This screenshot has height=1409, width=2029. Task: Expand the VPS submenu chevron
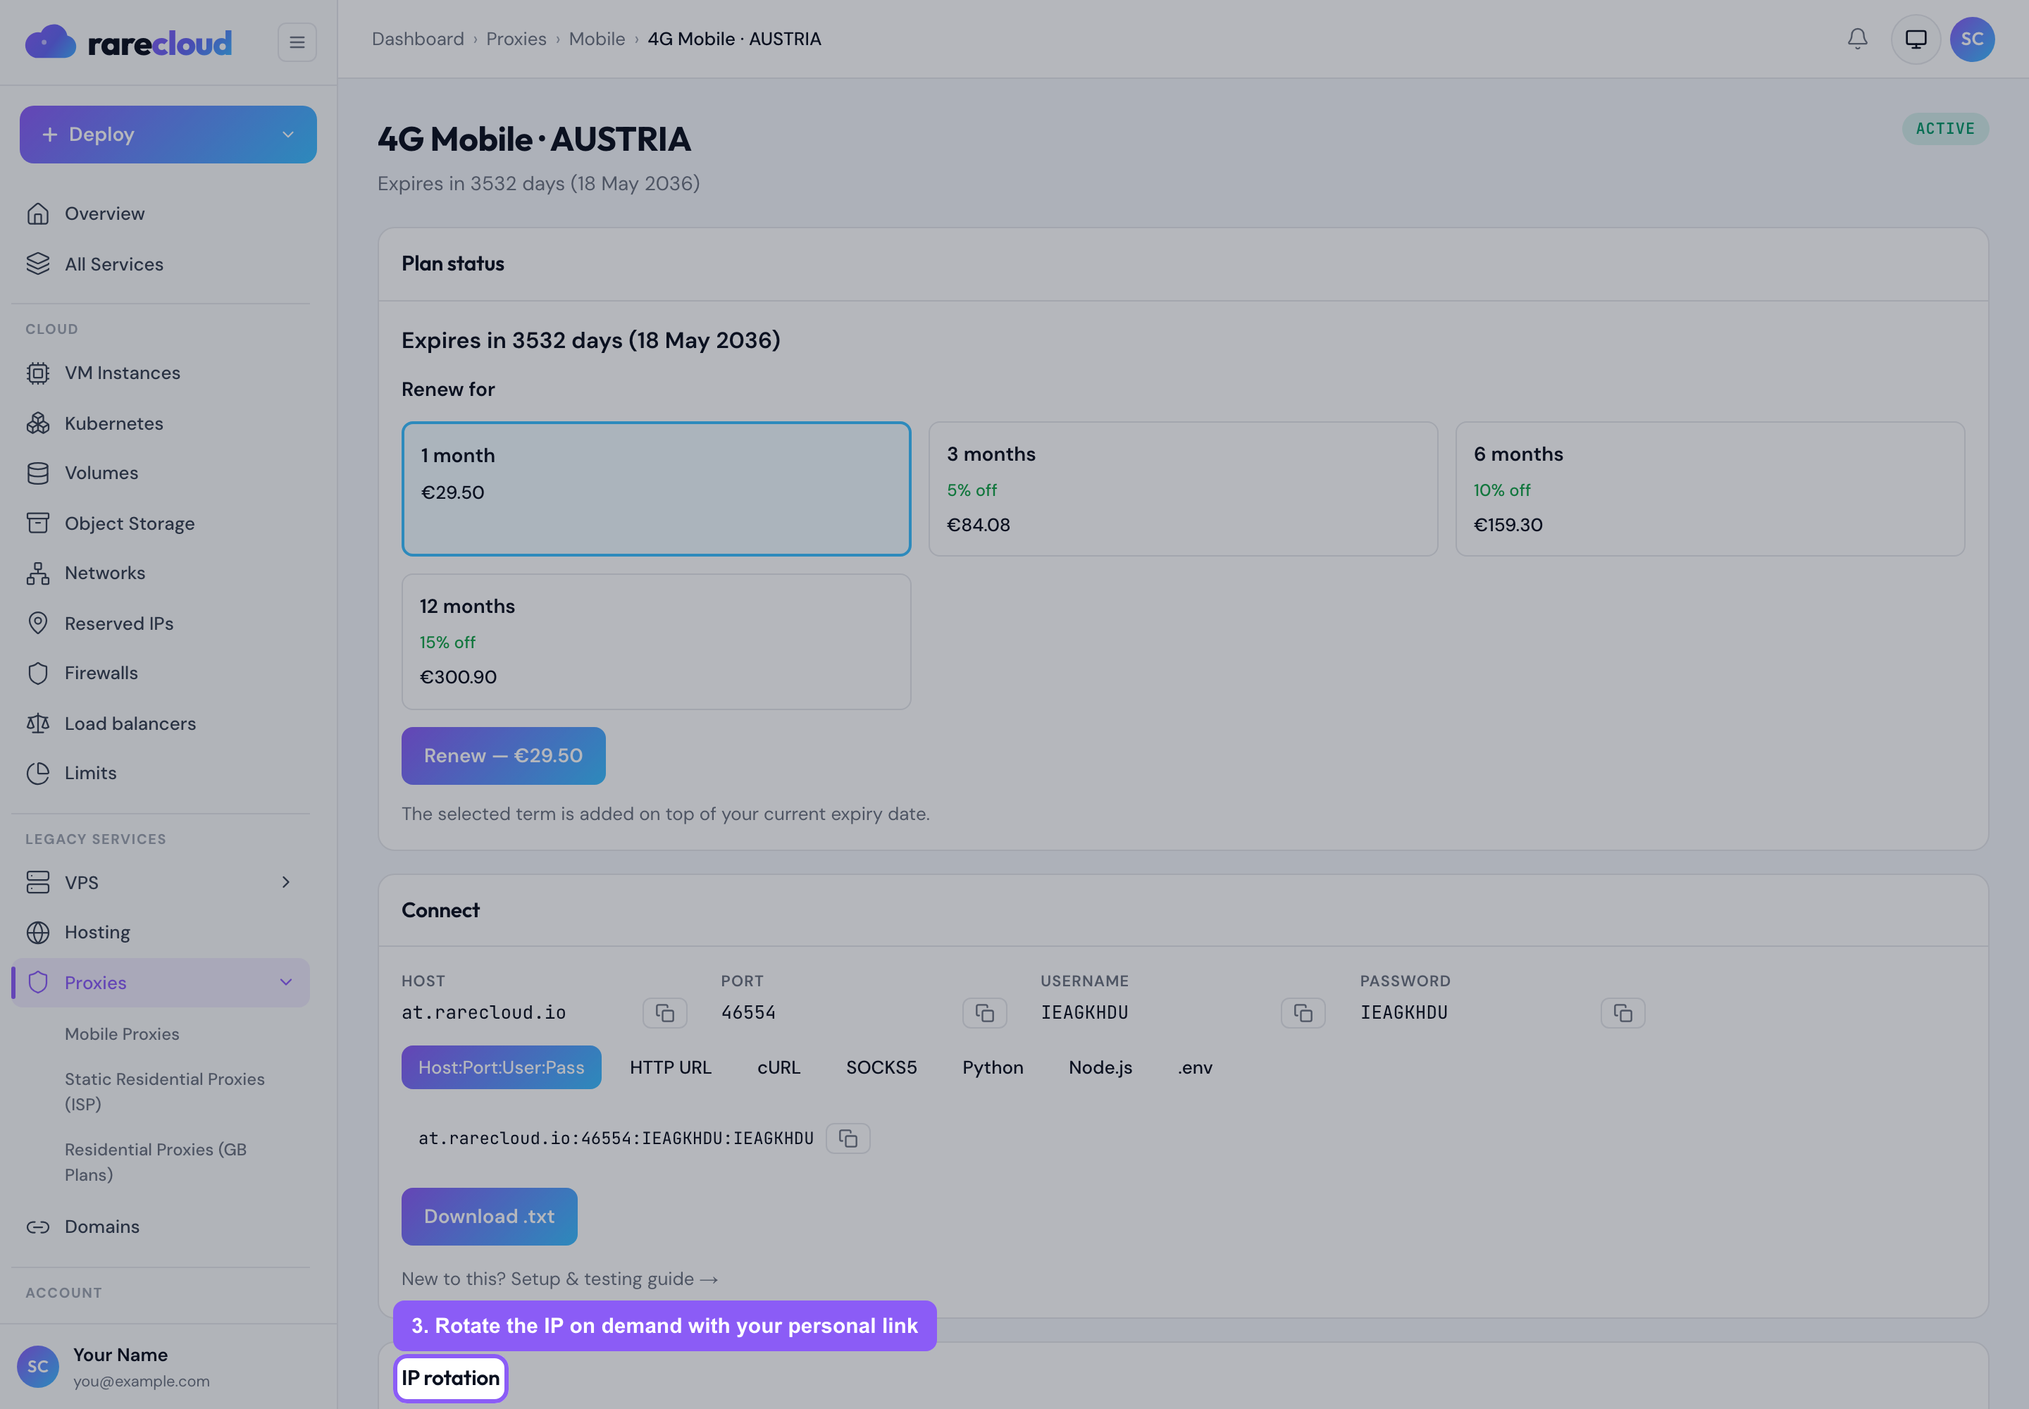click(285, 882)
